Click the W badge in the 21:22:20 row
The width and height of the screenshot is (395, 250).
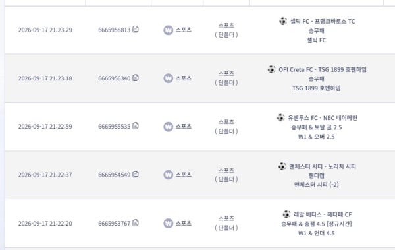(x=169, y=223)
